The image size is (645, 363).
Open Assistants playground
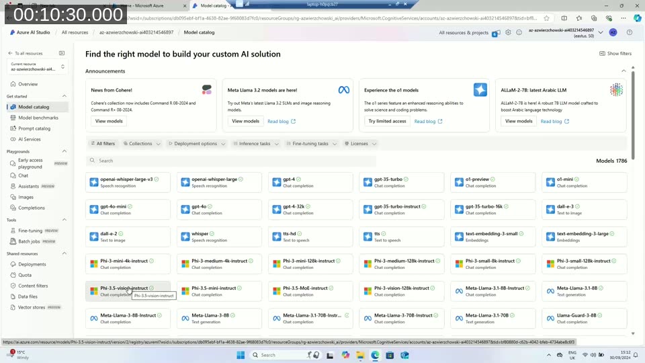coord(28,186)
